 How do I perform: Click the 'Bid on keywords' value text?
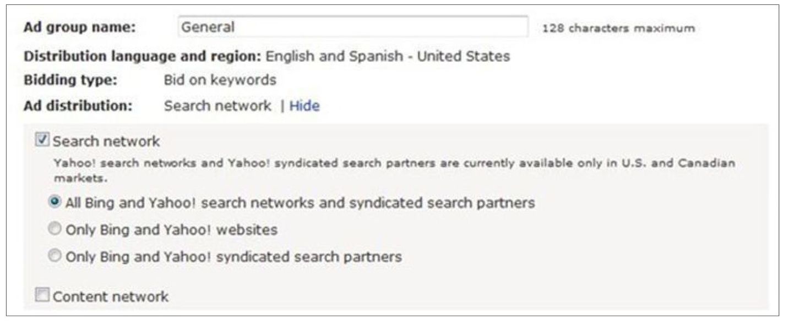220,80
